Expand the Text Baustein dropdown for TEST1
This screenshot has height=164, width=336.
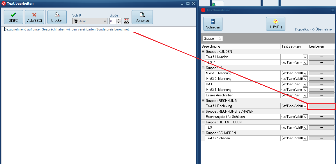click(x=305, y=62)
